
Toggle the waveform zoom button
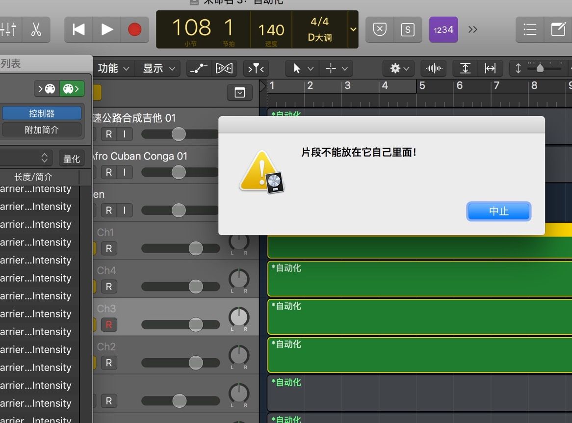tap(434, 68)
